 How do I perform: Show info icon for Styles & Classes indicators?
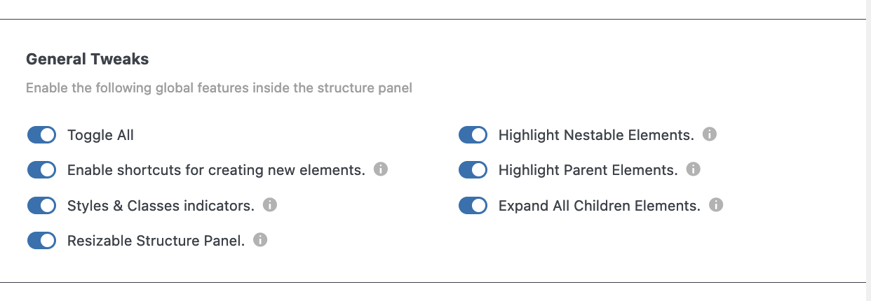(x=270, y=205)
